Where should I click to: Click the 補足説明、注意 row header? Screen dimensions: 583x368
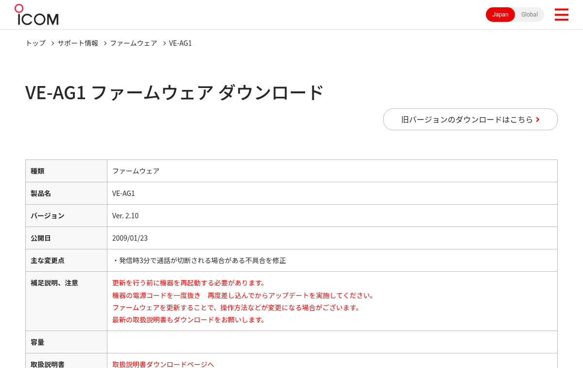click(x=66, y=301)
